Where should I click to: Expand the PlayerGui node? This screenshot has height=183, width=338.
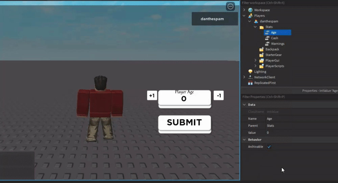coord(256,60)
